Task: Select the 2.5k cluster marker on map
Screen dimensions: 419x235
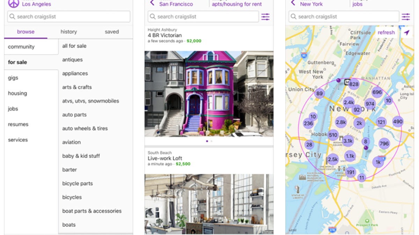Action: point(333,159)
